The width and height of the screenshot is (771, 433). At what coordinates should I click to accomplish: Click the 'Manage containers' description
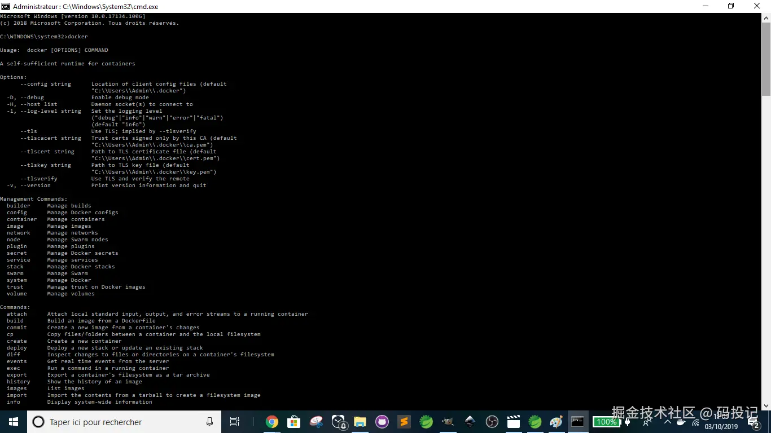tap(76, 219)
